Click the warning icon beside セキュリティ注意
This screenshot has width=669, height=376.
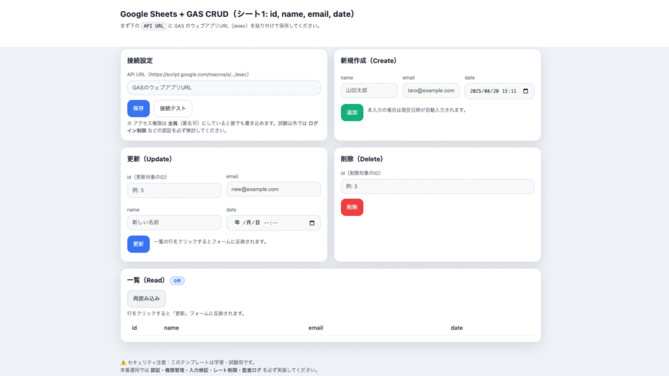(123, 362)
